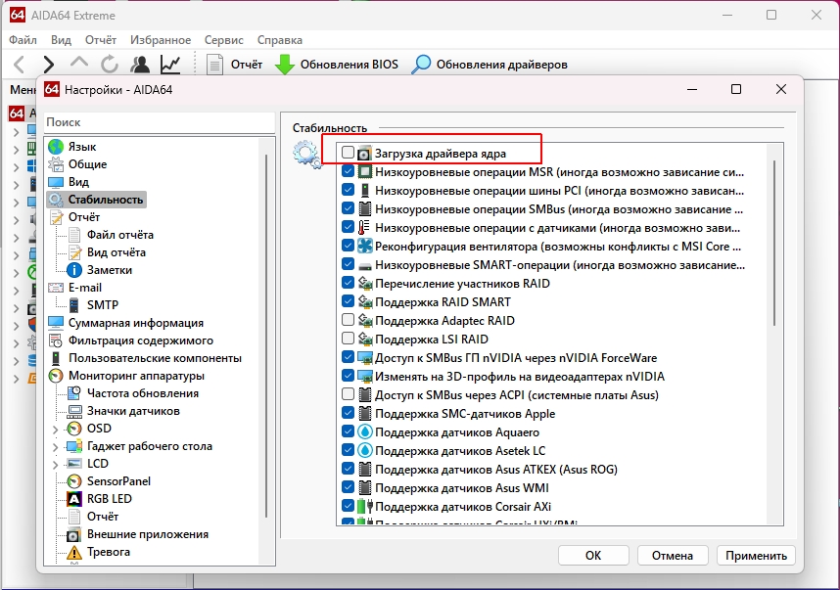Click the Фильтрация содержимого icon

coord(56,340)
